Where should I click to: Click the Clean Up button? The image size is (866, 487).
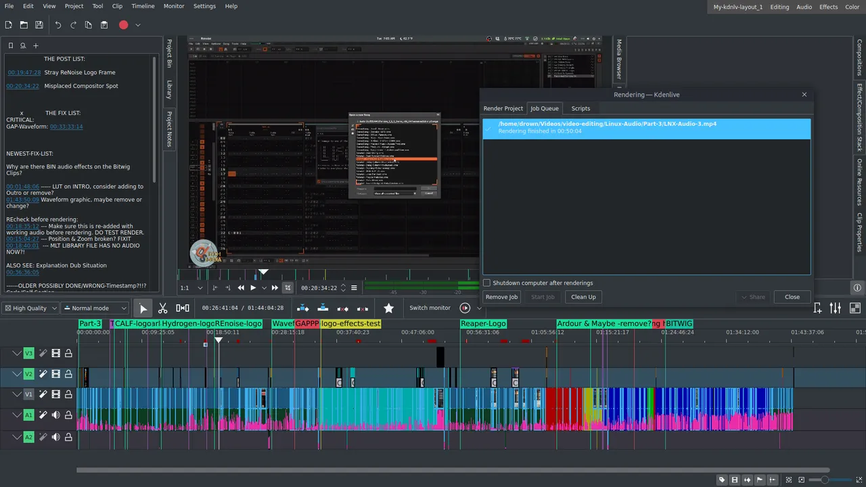[x=583, y=297]
